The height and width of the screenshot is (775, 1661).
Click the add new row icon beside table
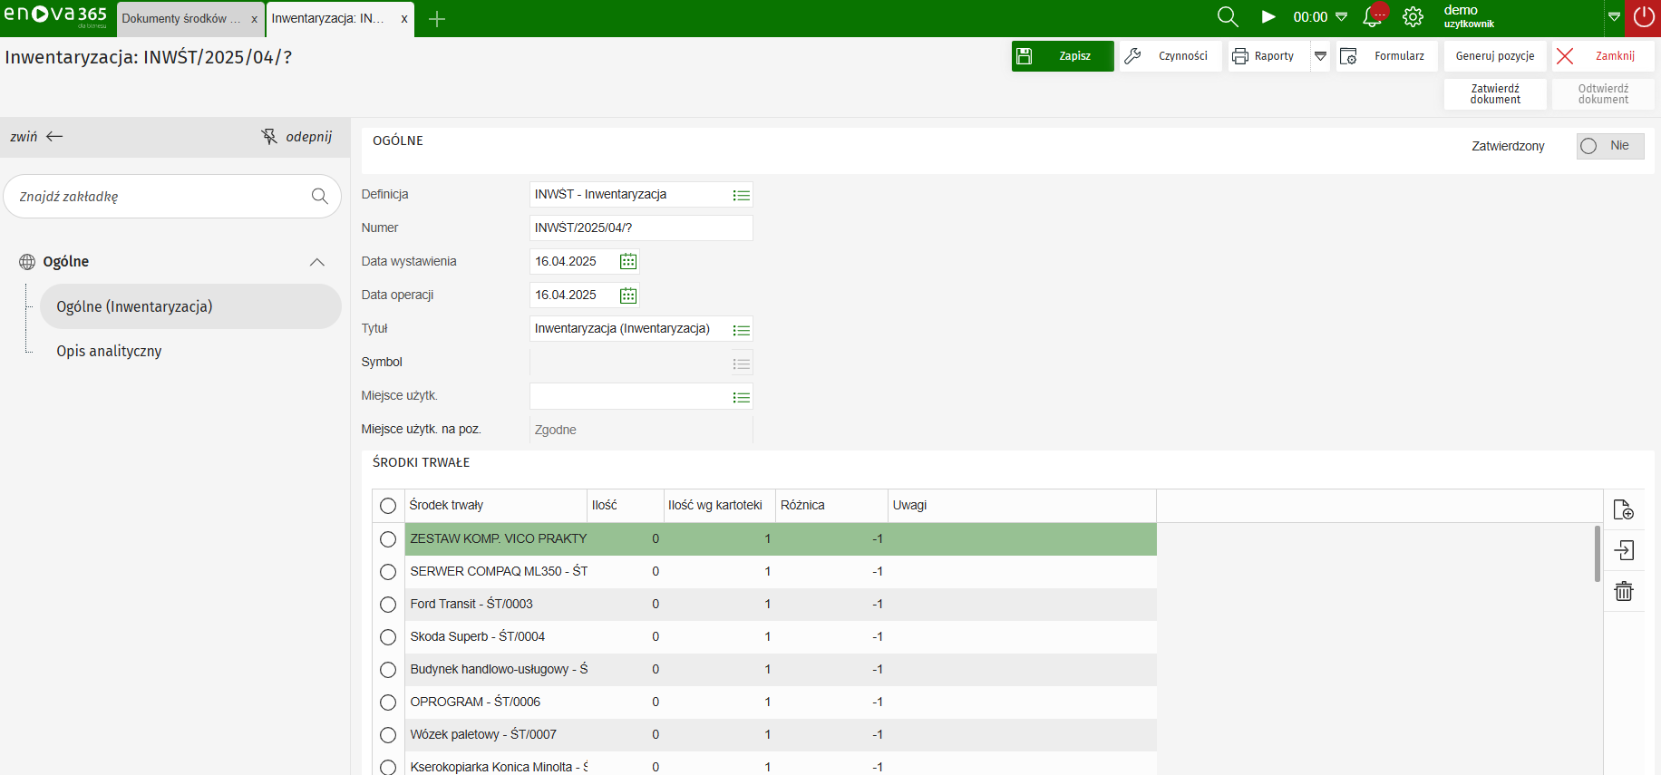1623,509
